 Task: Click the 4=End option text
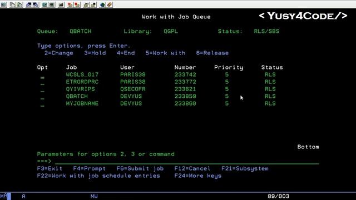tap(126, 53)
